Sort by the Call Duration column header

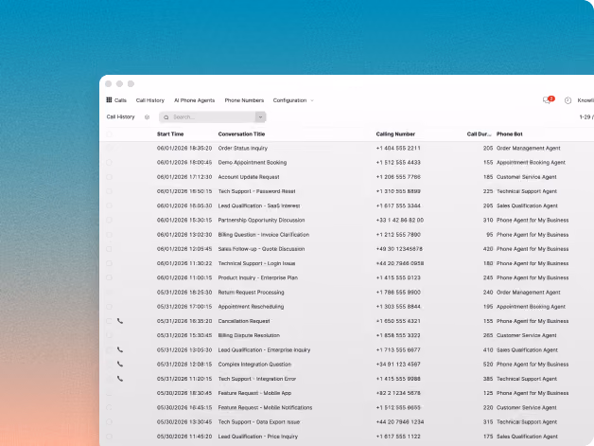pos(479,134)
